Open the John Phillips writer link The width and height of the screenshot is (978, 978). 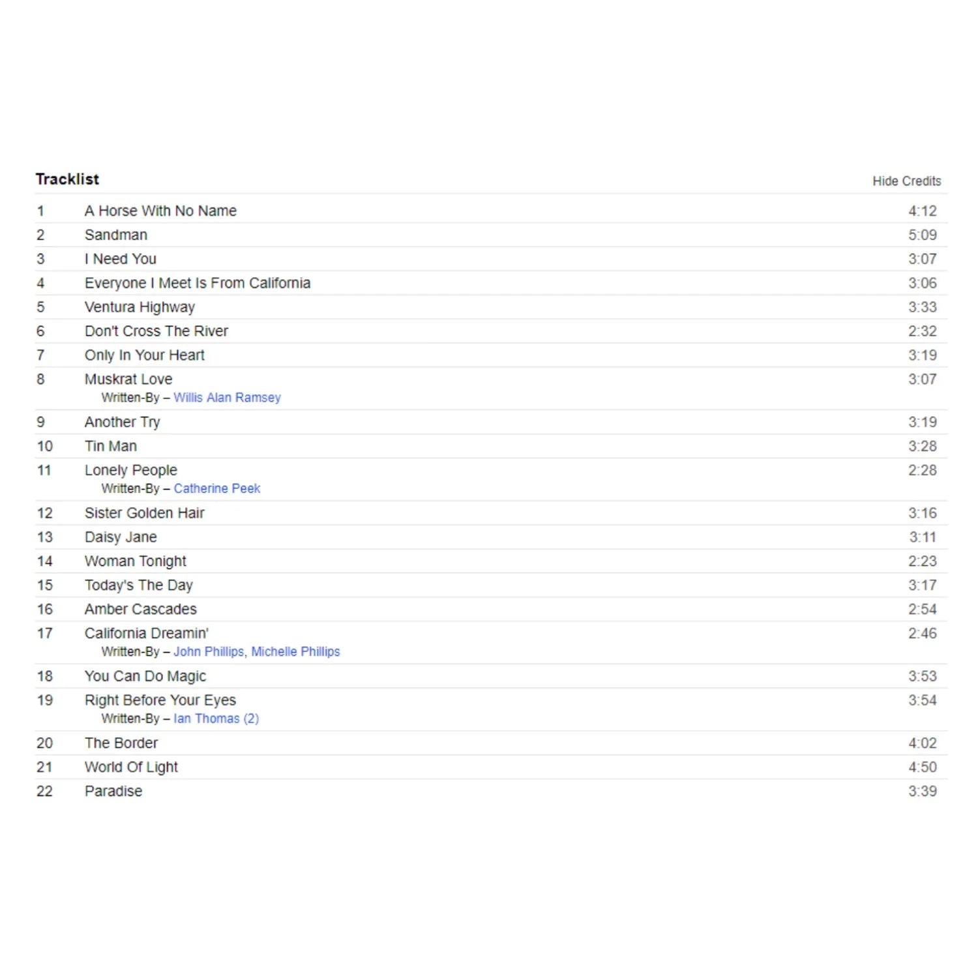click(209, 651)
